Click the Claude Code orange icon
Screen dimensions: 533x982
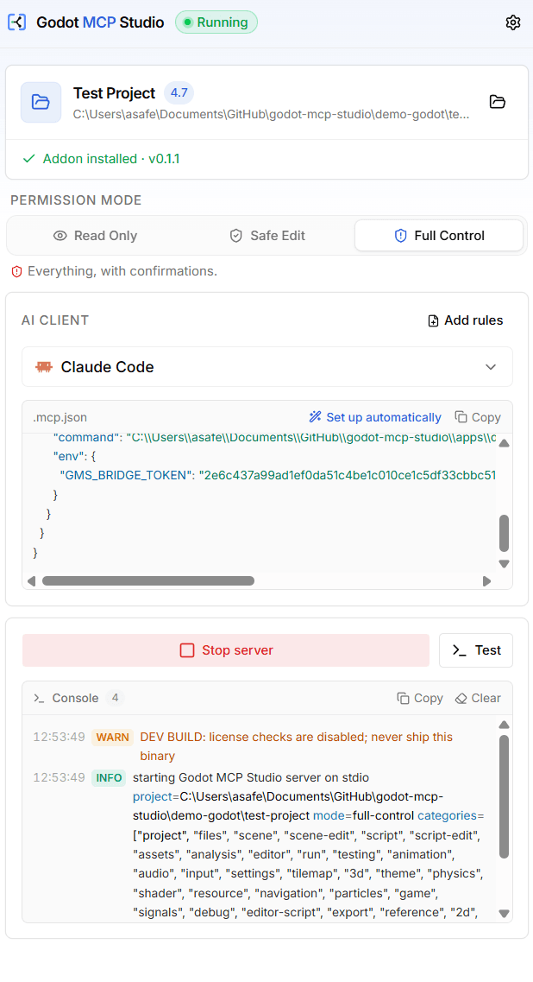coord(44,367)
